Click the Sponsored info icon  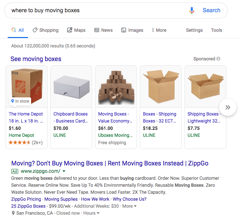[218, 59]
